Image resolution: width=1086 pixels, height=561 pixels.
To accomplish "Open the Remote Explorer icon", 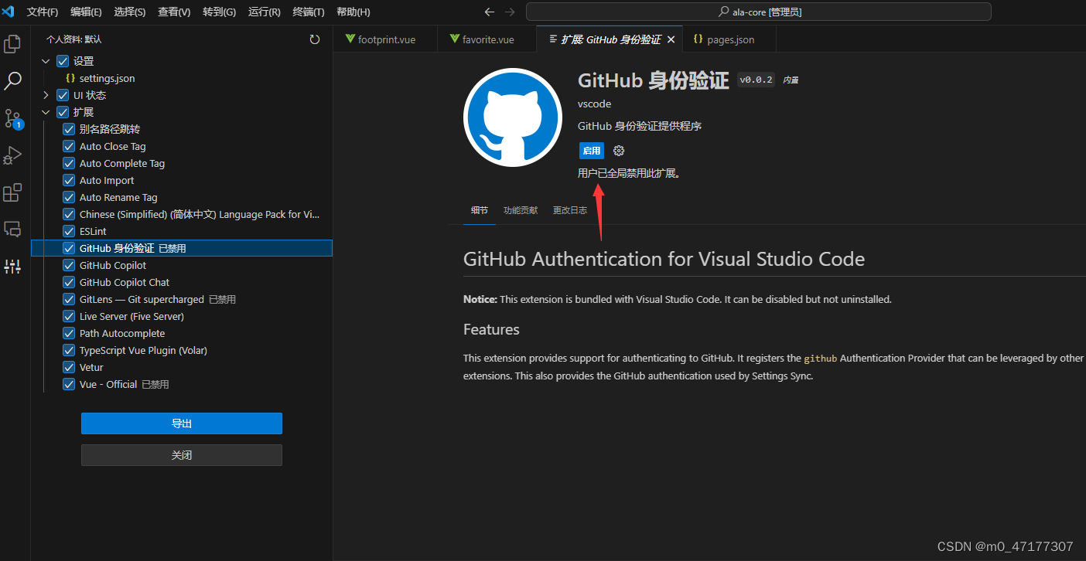I will (12, 229).
